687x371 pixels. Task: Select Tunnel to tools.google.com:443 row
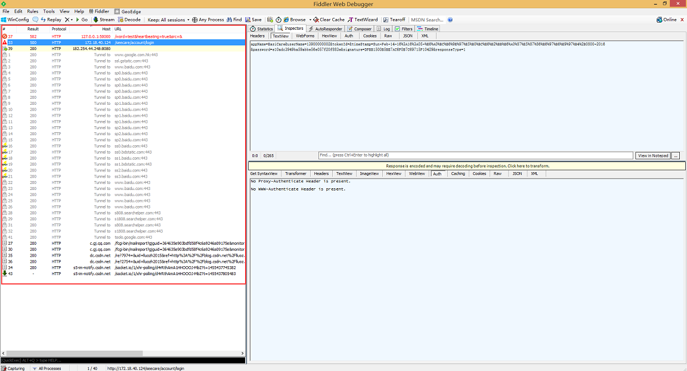pos(123,237)
